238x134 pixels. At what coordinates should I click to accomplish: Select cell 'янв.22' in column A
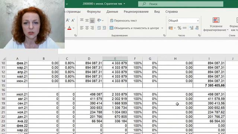tap(17, 121)
